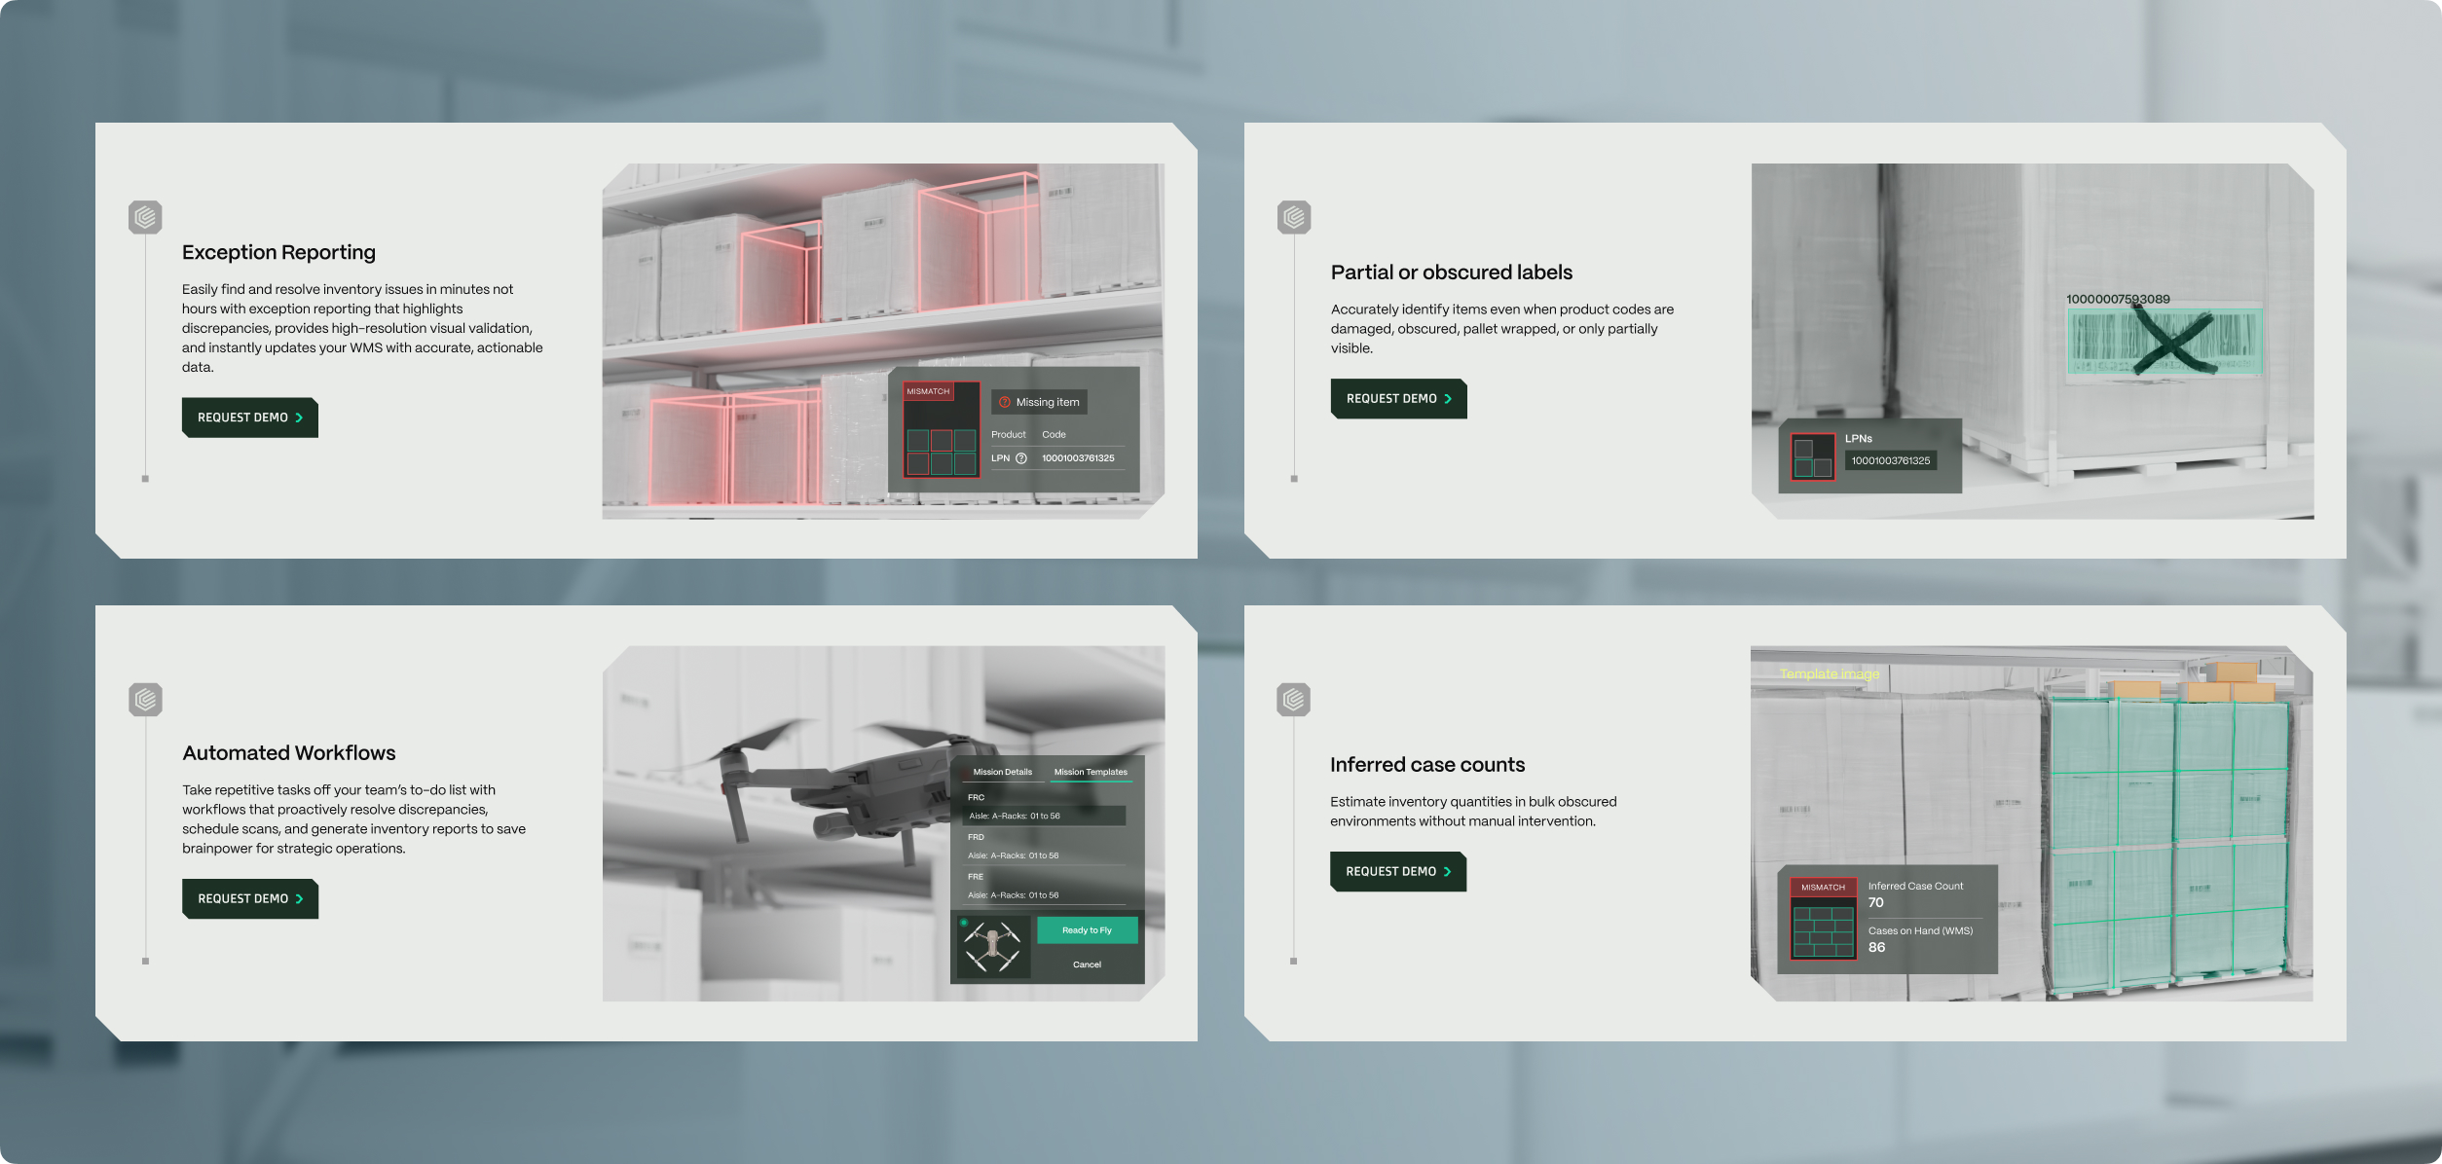Request demo for Automated Workflows
This screenshot has width=2442, height=1164.
(x=249, y=899)
